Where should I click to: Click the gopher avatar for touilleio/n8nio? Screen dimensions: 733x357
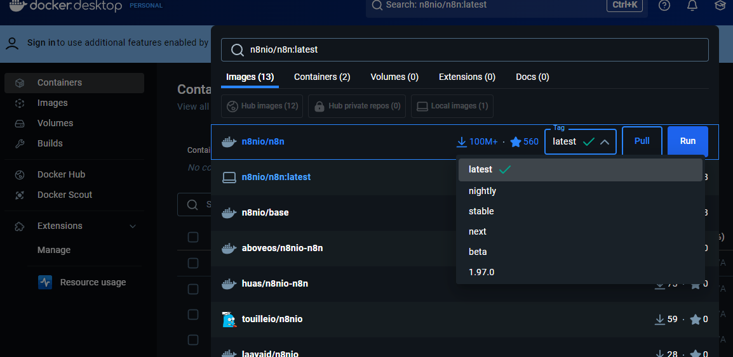click(229, 319)
